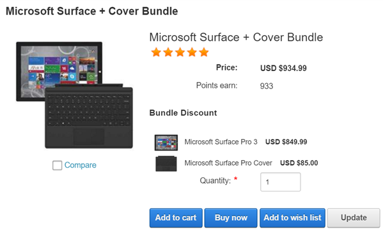
Task: Click the third rating star
Action: (180, 52)
